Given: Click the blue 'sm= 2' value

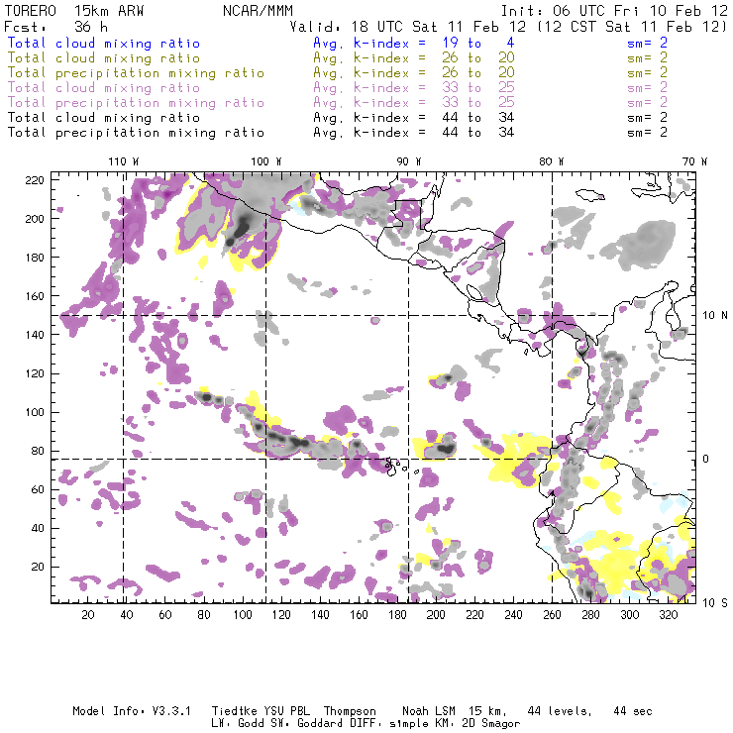Looking at the screenshot, I should [x=648, y=43].
